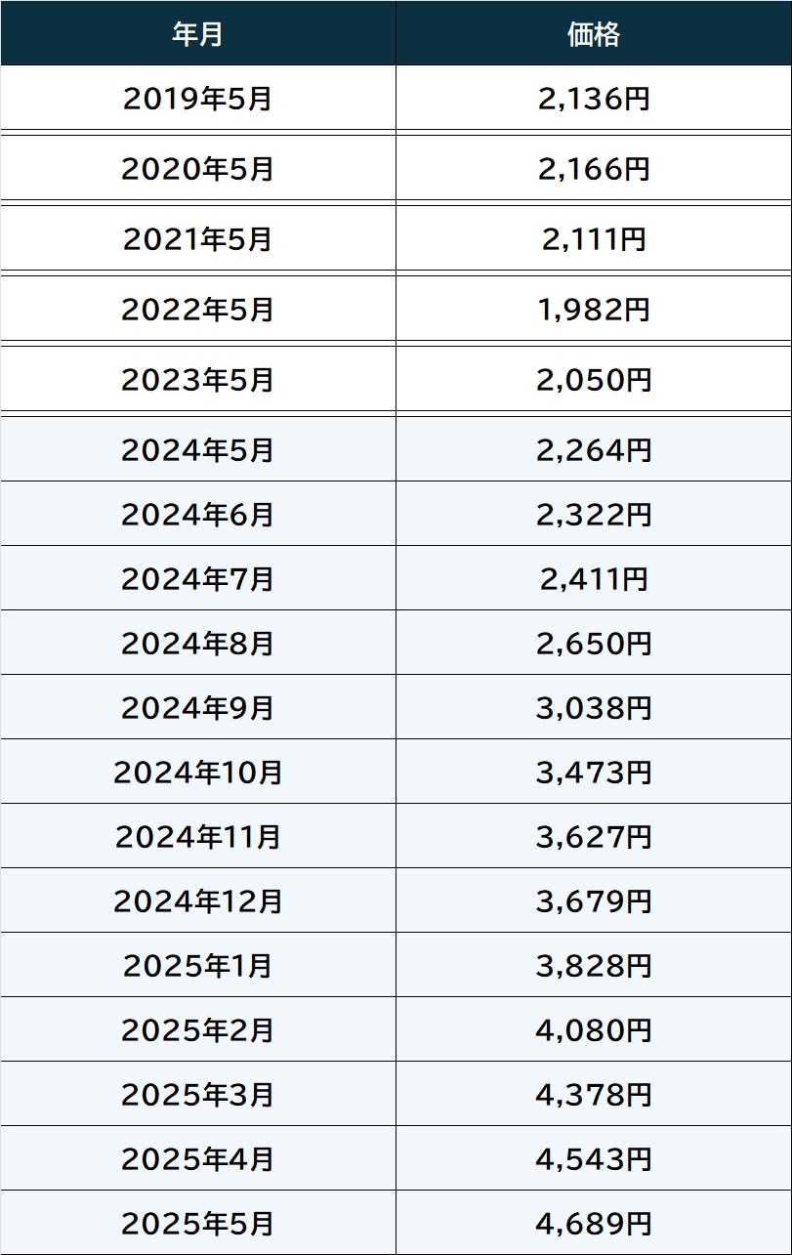Select the 2025年3月 date cell
The width and height of the screenshot is (792, 1255).
(x=198, y=1094)
